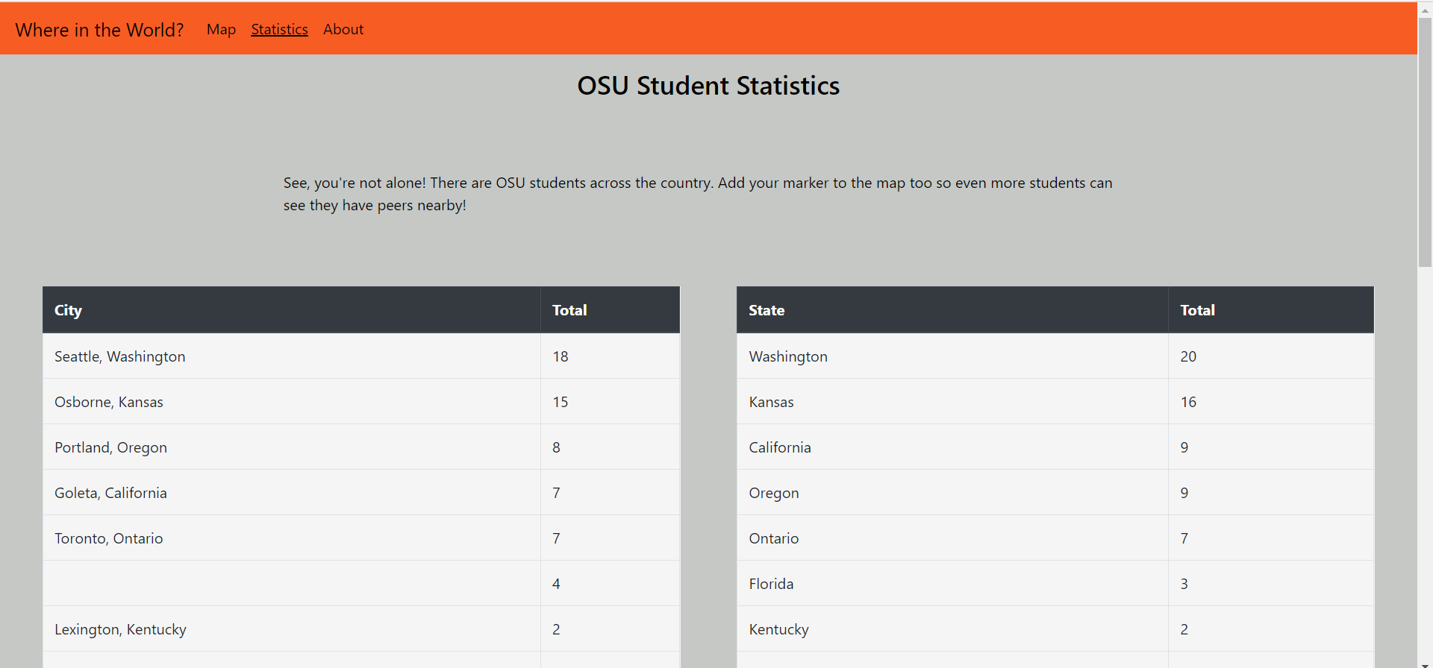Click the Washington state row
The image size is (1433, 668).
(x=1055, y=356)
